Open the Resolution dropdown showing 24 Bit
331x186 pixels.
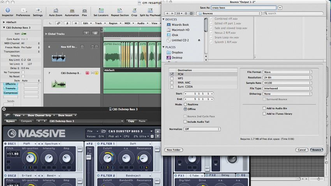[x=287, y=77]
